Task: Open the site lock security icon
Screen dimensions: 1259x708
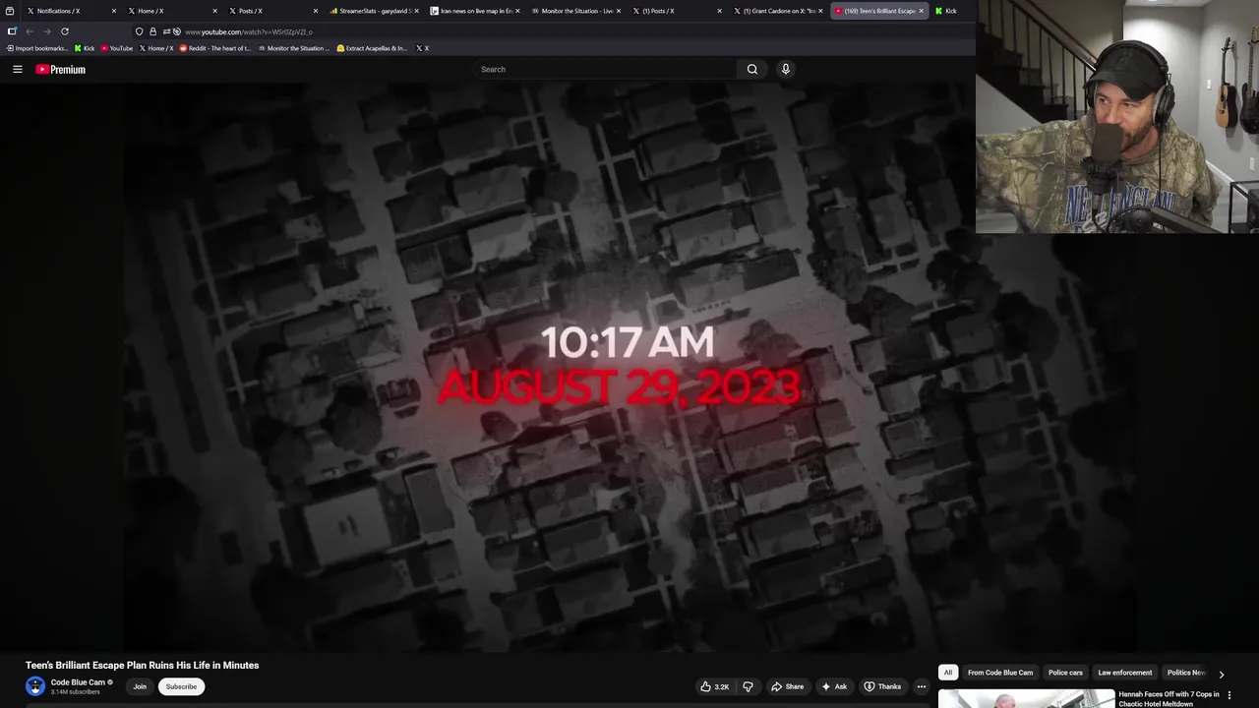Action: tap(152, 31)
